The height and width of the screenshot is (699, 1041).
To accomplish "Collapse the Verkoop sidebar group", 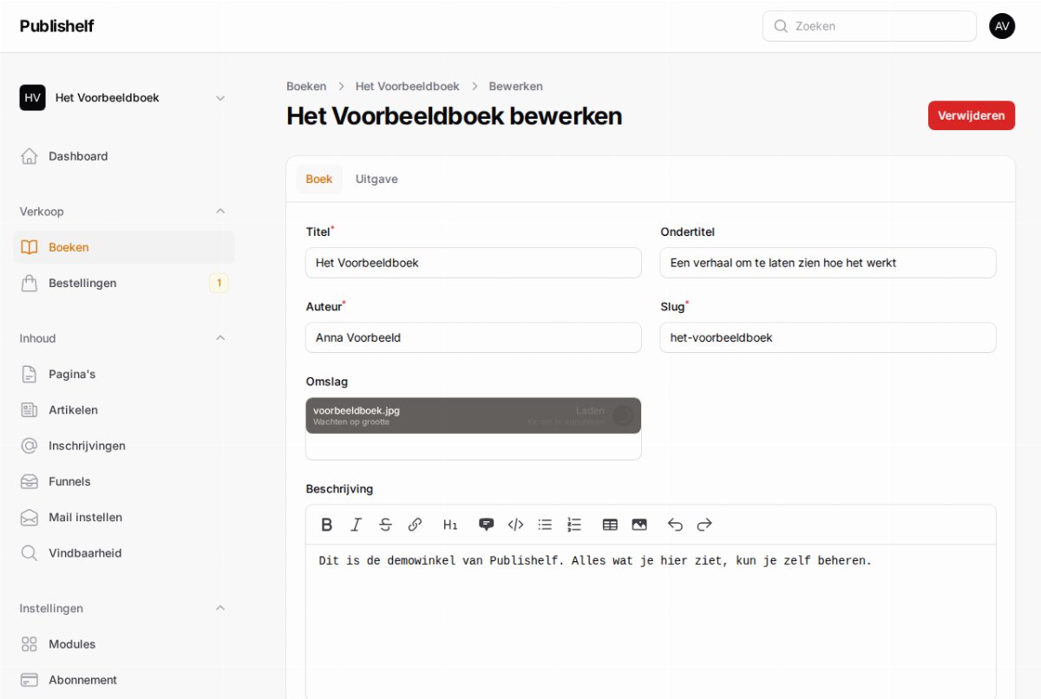I will click(220, 211).
